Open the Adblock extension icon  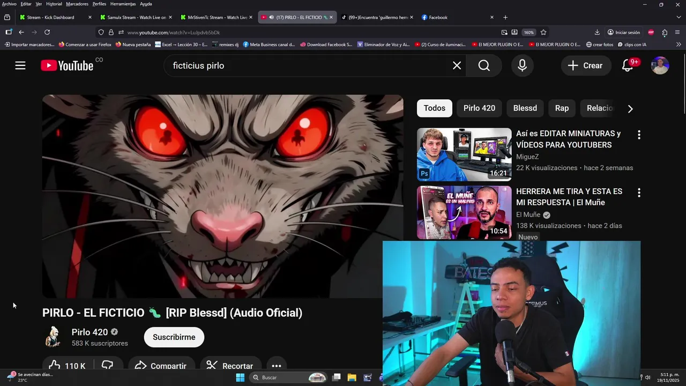tap(651, 32)
